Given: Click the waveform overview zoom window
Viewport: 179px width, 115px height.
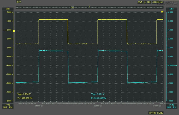Looking at the screenshot, I should click(x=72, y=8).
